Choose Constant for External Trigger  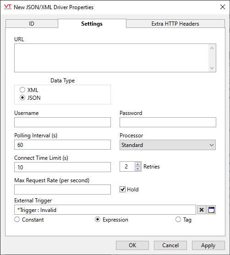pos(17,219)
